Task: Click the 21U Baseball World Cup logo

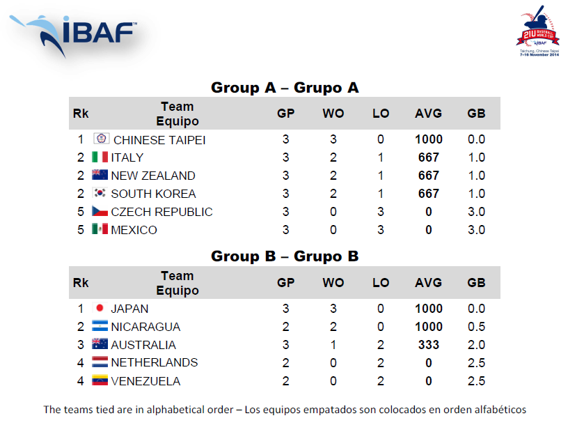Action: pyautogui.click(x=538, y=31)
